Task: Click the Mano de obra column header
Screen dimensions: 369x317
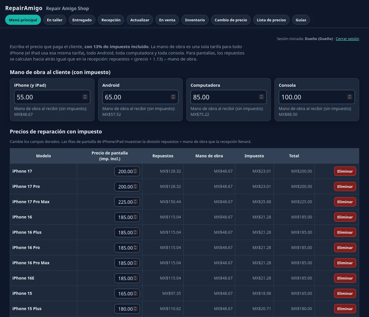Action: [209, 156]
